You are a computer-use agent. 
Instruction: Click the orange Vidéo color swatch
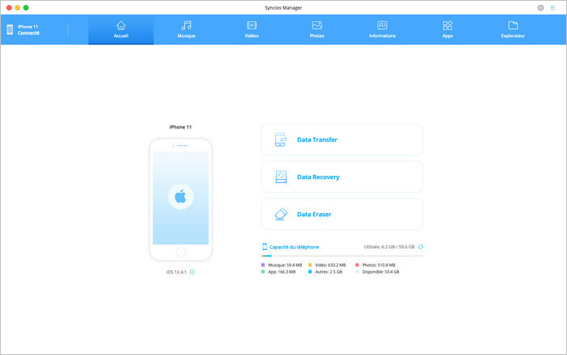pyautogui.click(x=310, y=265)
